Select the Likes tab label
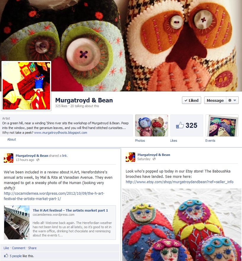242x261 pixels. coord(174,141)
